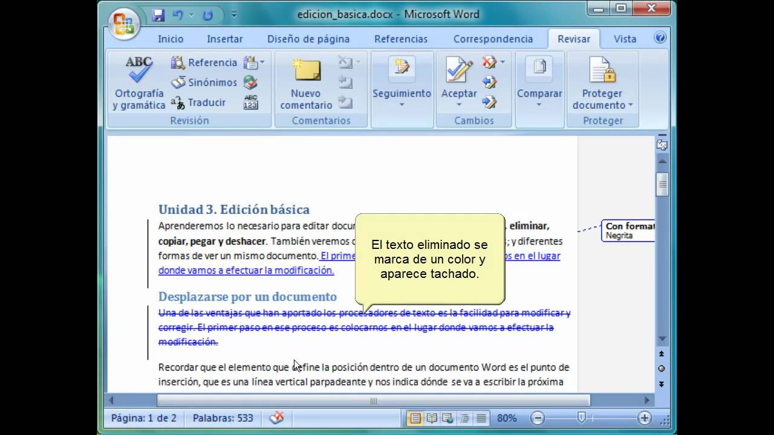The width and height of the screenshot is (774, 435).
Task: Go to previous comment icon
Action: (x=345, y=82)
